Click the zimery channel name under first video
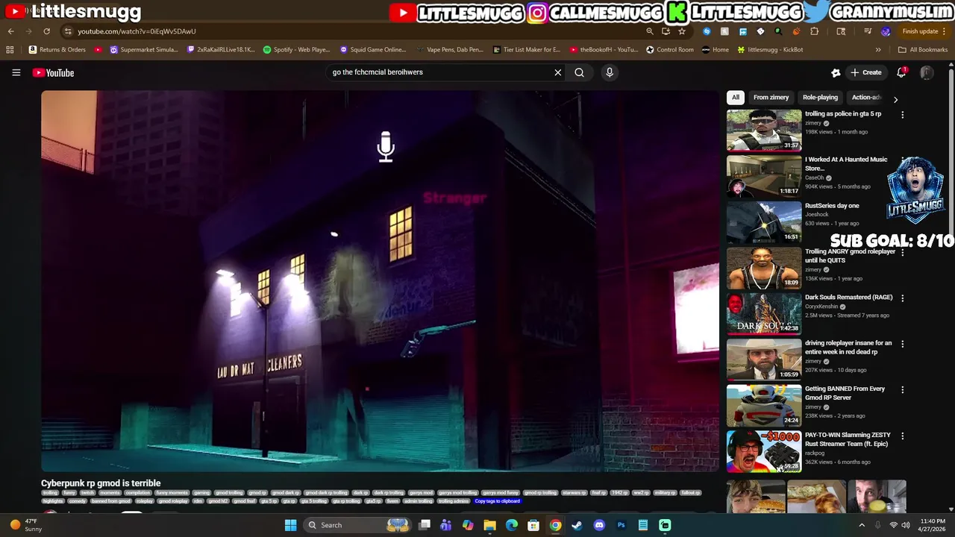 click(813, 123)
